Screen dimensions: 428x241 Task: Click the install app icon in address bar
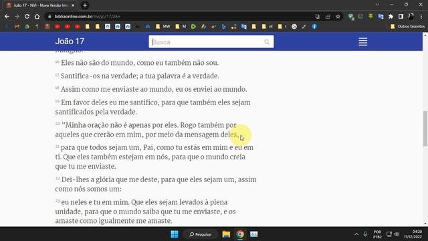[318, 16]
